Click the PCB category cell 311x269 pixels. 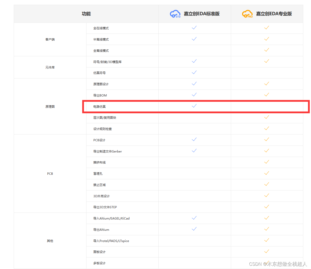(50, 174)
